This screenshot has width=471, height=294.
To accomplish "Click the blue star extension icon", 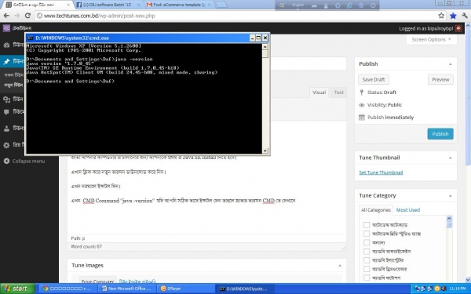I will pyautogui.click(x=453, y=16).
